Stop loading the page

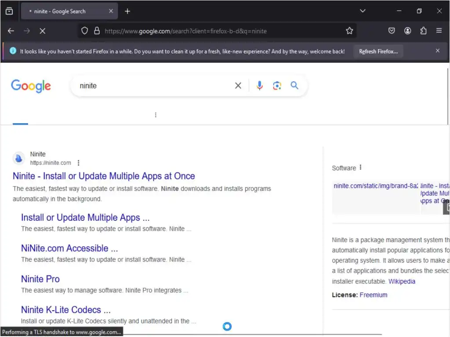coord(43,31)
